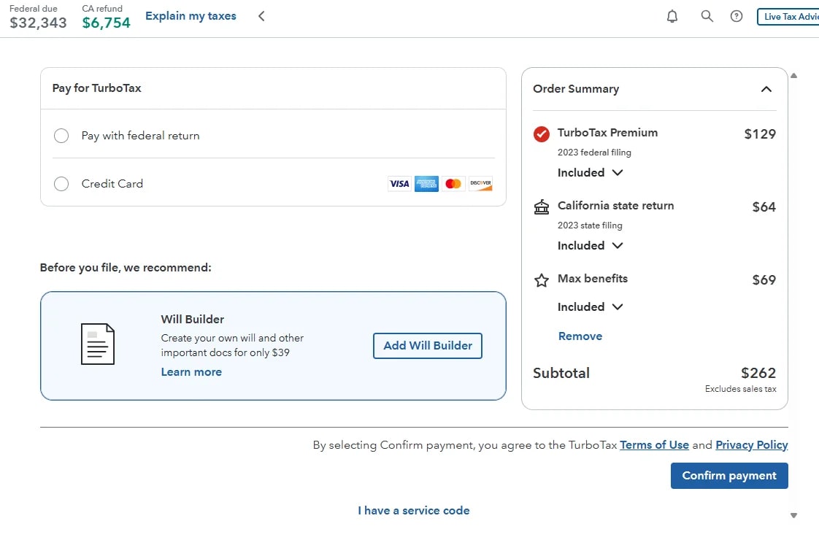The height and width of the screenshot is (548, 819).
Task: Click the Add Will Builder button
Action: pos(427,345)
